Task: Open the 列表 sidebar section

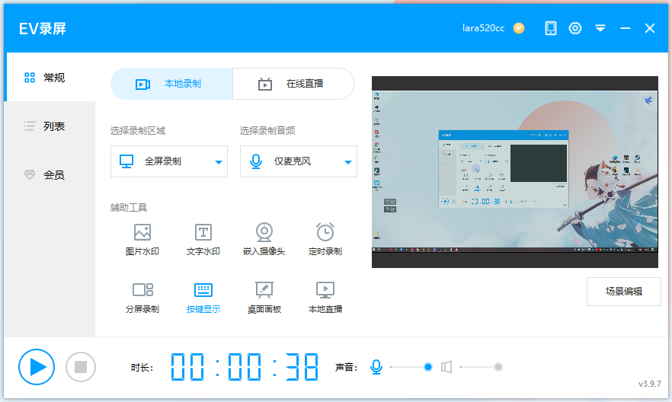Action: pos(50,126)
